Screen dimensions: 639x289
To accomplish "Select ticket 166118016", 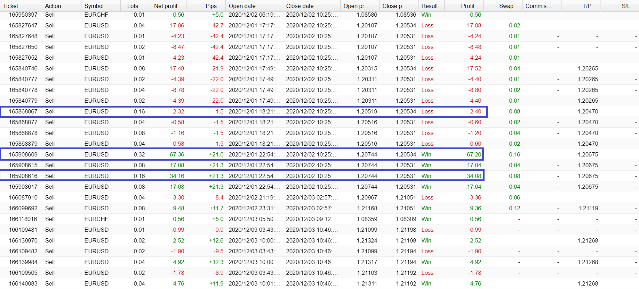I will [23, 219].
